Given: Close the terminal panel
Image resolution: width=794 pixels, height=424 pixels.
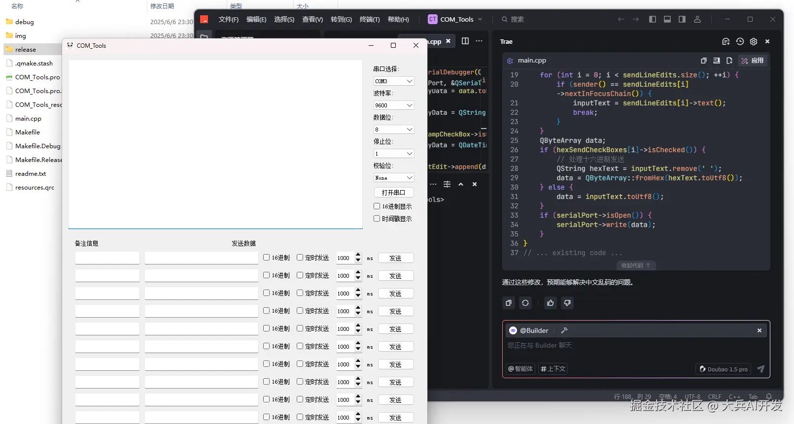Looking at the screenshot, I should [475, 184].
